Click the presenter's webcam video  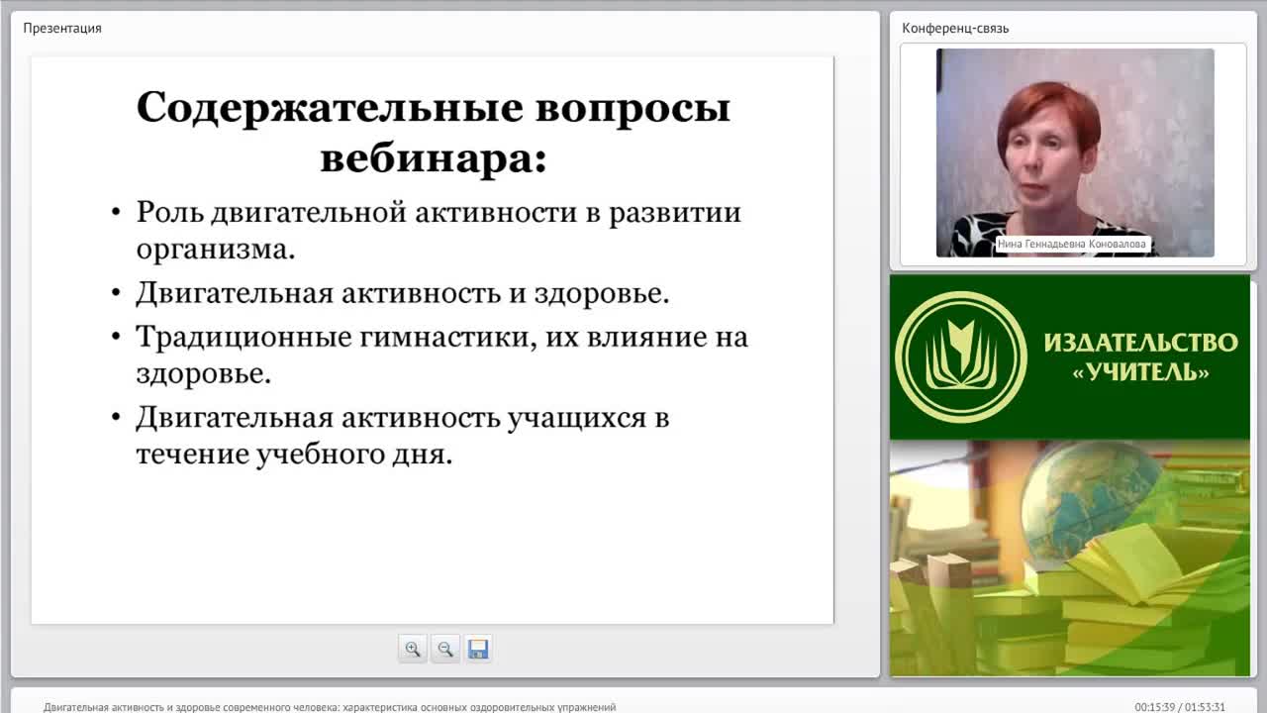point(1075,153)
